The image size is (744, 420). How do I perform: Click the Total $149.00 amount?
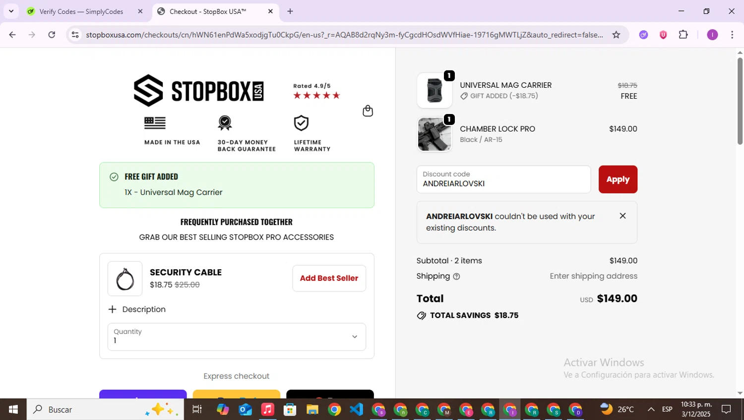[x=617, y=299]
